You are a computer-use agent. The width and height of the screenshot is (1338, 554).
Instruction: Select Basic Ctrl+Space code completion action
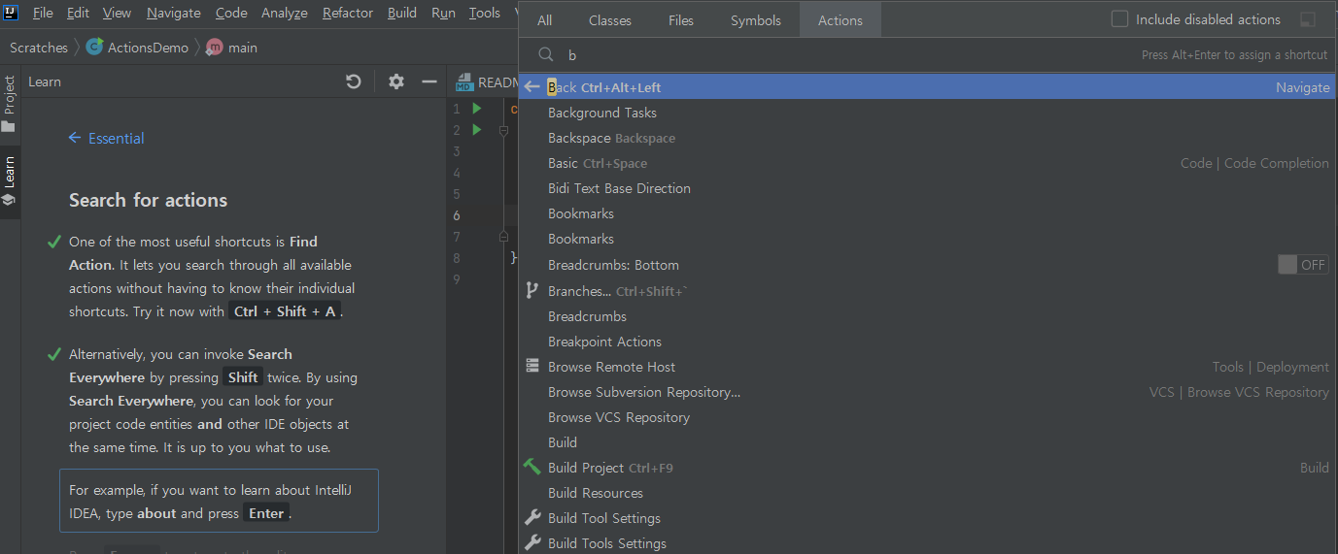tap(927, 163)
